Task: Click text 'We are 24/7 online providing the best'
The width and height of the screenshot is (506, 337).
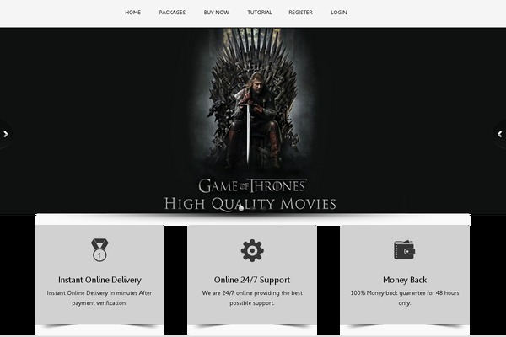Action: [252, 293]
